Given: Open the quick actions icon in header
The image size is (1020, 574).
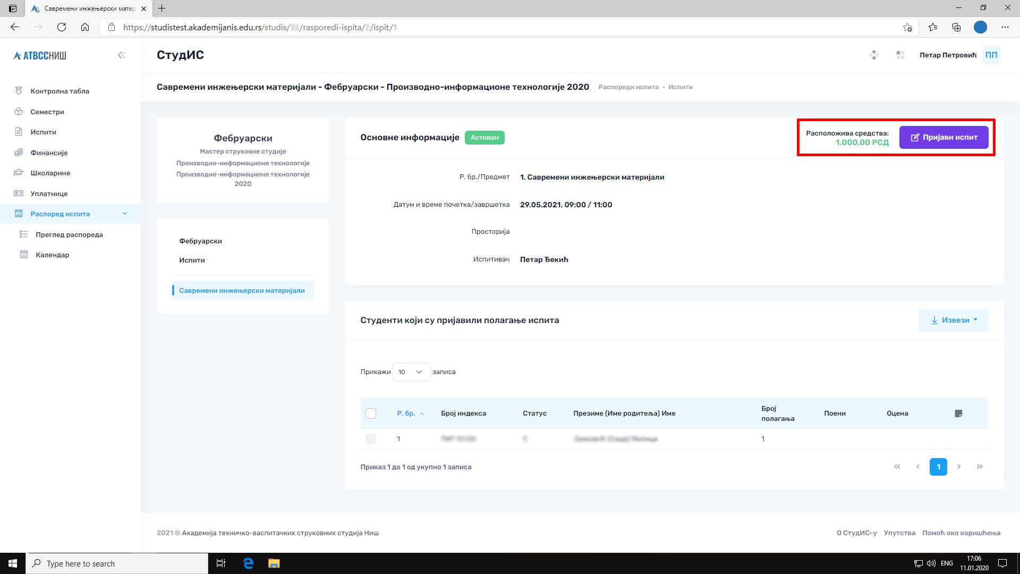Looking at the screenshot, I should click(874, 55).
